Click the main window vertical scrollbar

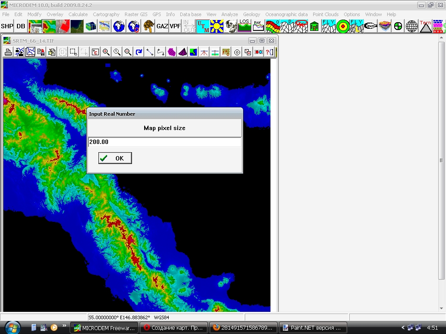click(441, 160)
